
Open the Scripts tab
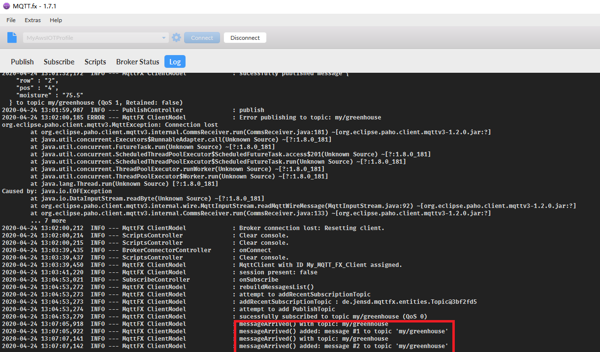(x=95, y=62)
